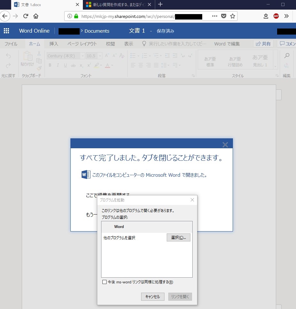
Task: Switch to the ホーム ribbon tab
Action: (35, 44)
